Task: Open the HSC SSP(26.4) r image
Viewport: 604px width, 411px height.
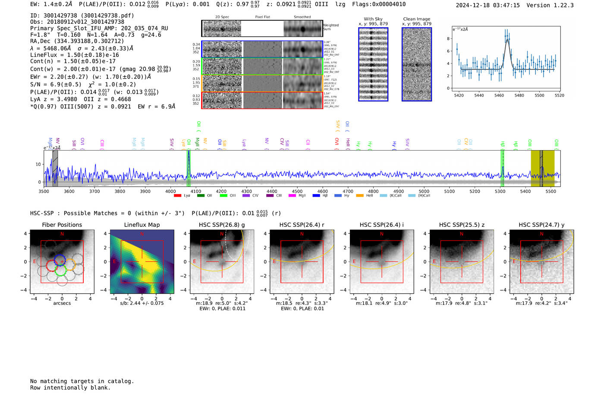Action: pyautogui.click(x=302, y=262)
